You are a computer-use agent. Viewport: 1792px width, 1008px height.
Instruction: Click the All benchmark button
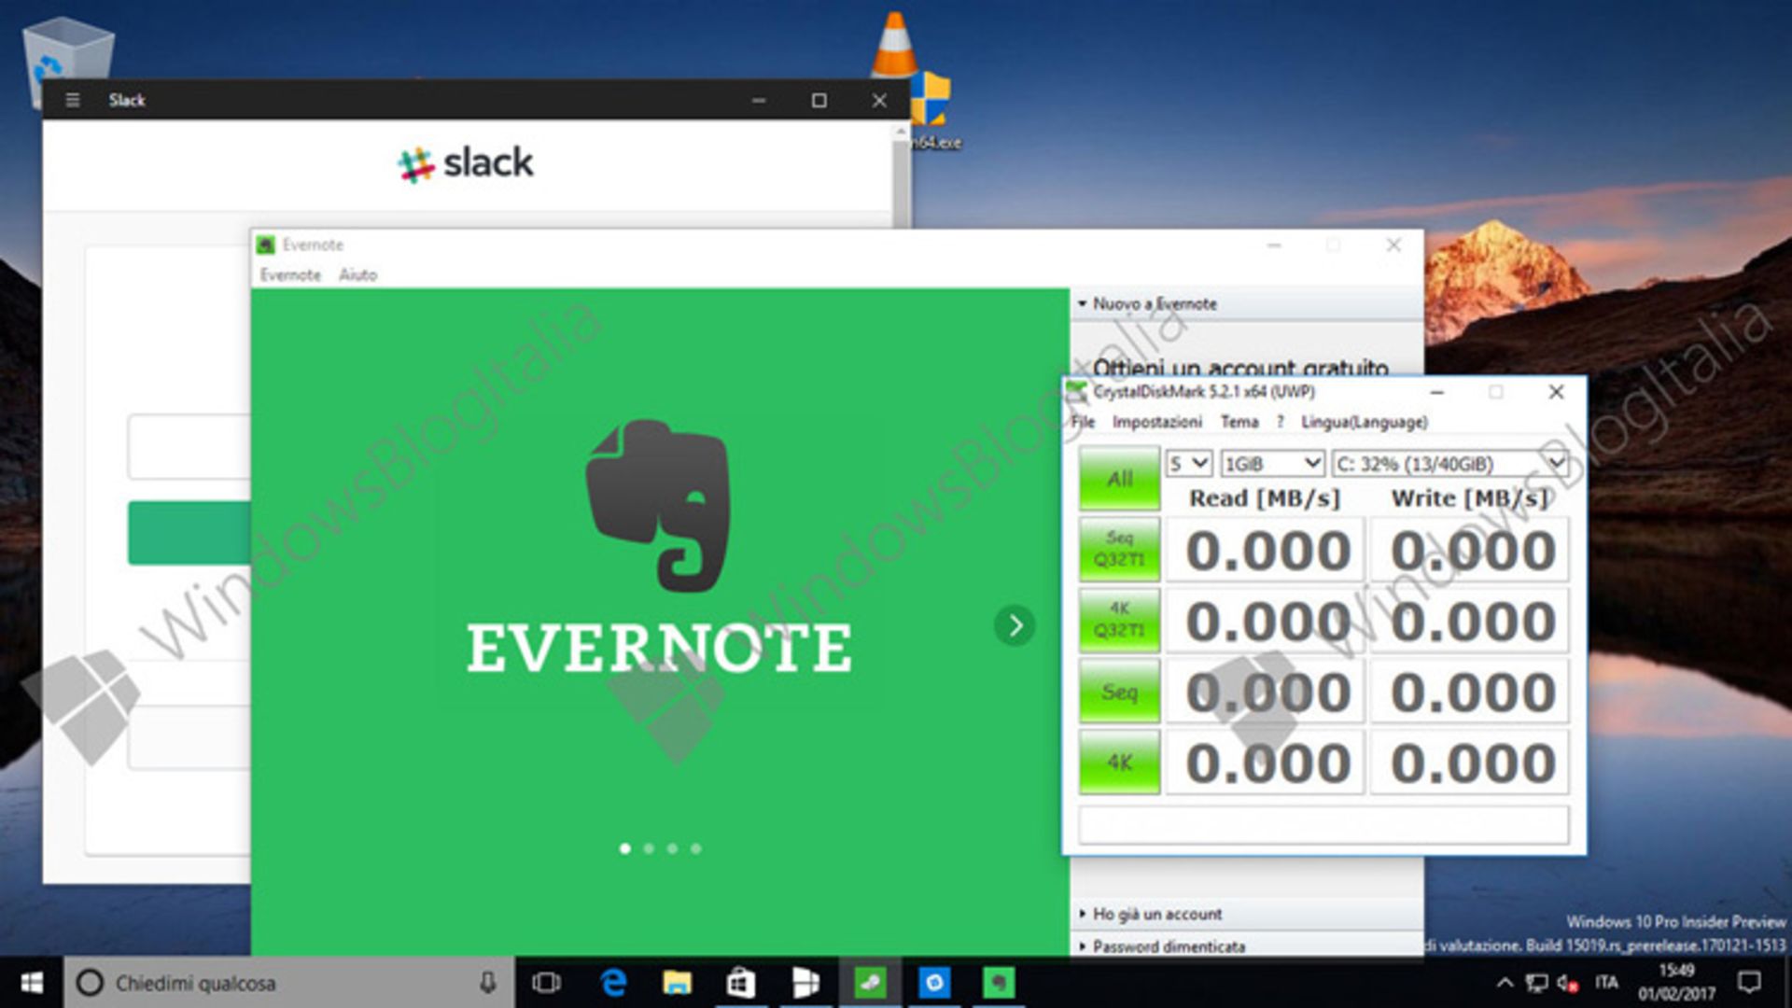point(1119,479)
